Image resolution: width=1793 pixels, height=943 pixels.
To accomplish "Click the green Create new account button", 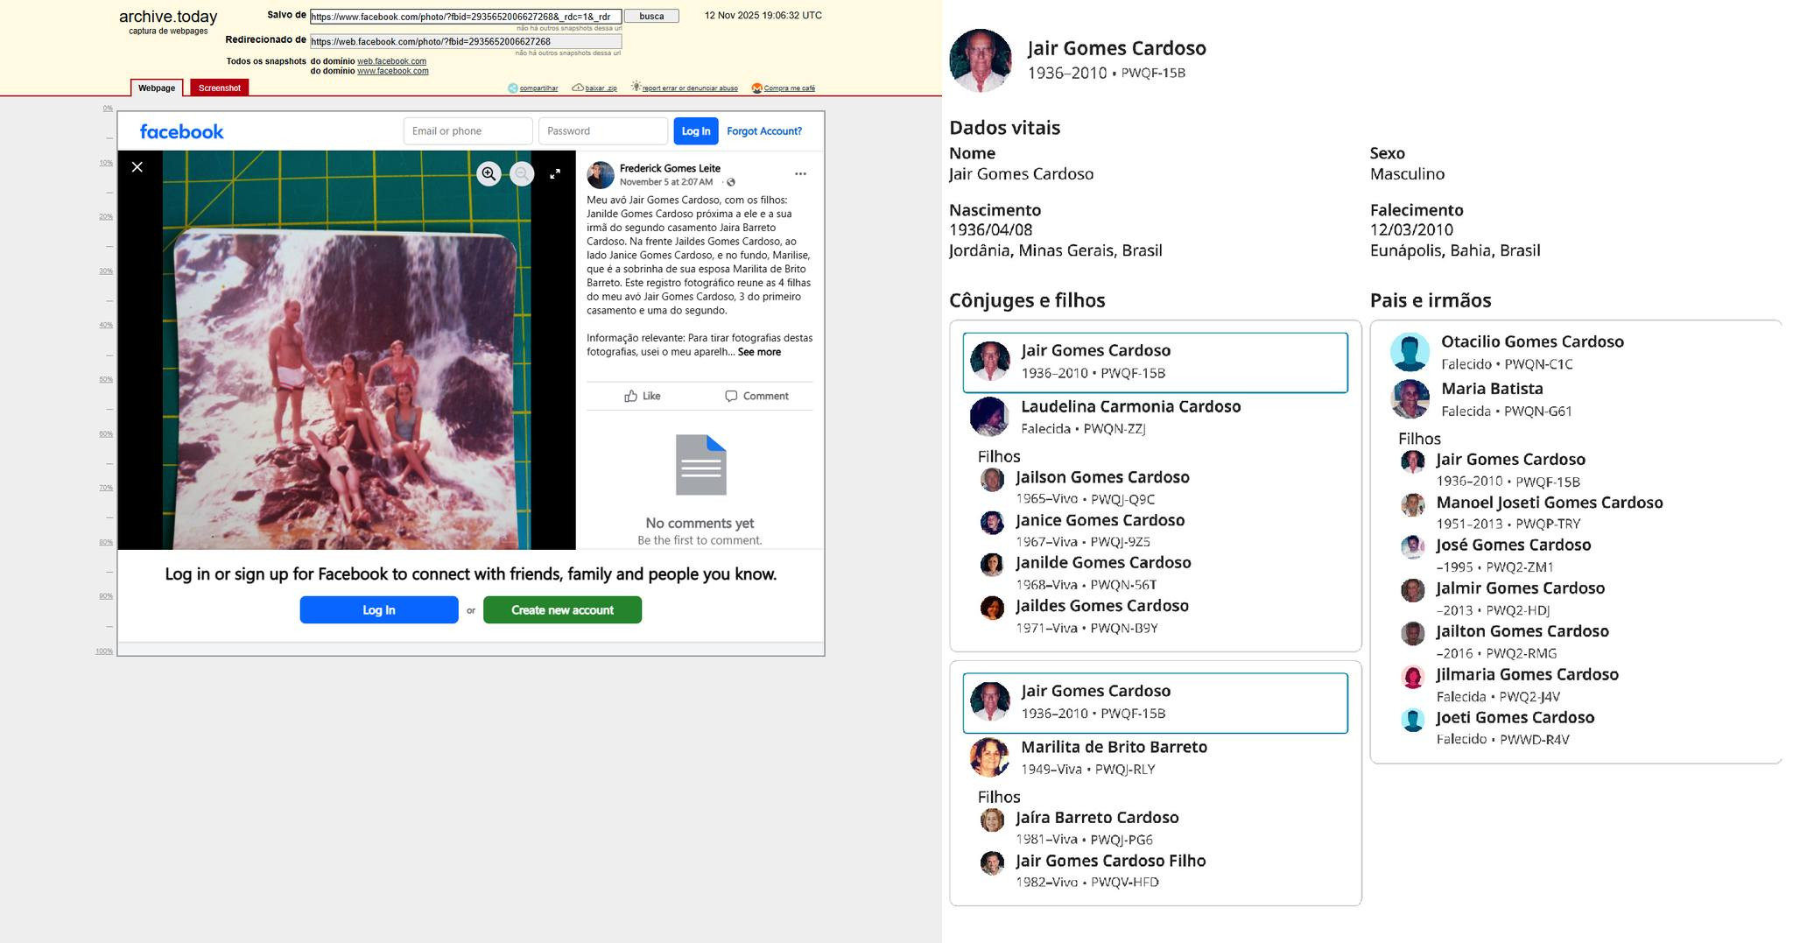I will coord(562,610).
